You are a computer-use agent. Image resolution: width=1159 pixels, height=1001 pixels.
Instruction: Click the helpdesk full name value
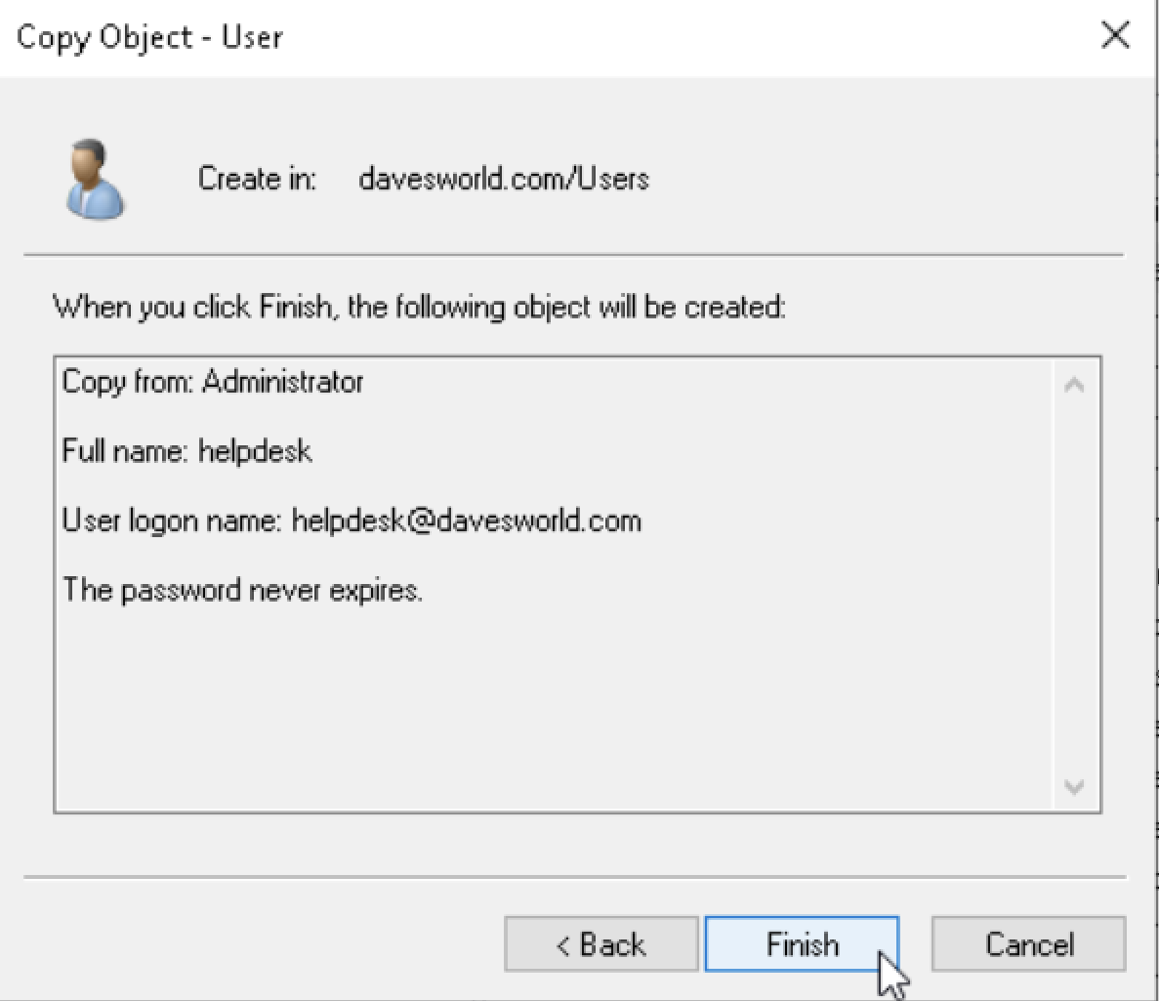point(255,451)
